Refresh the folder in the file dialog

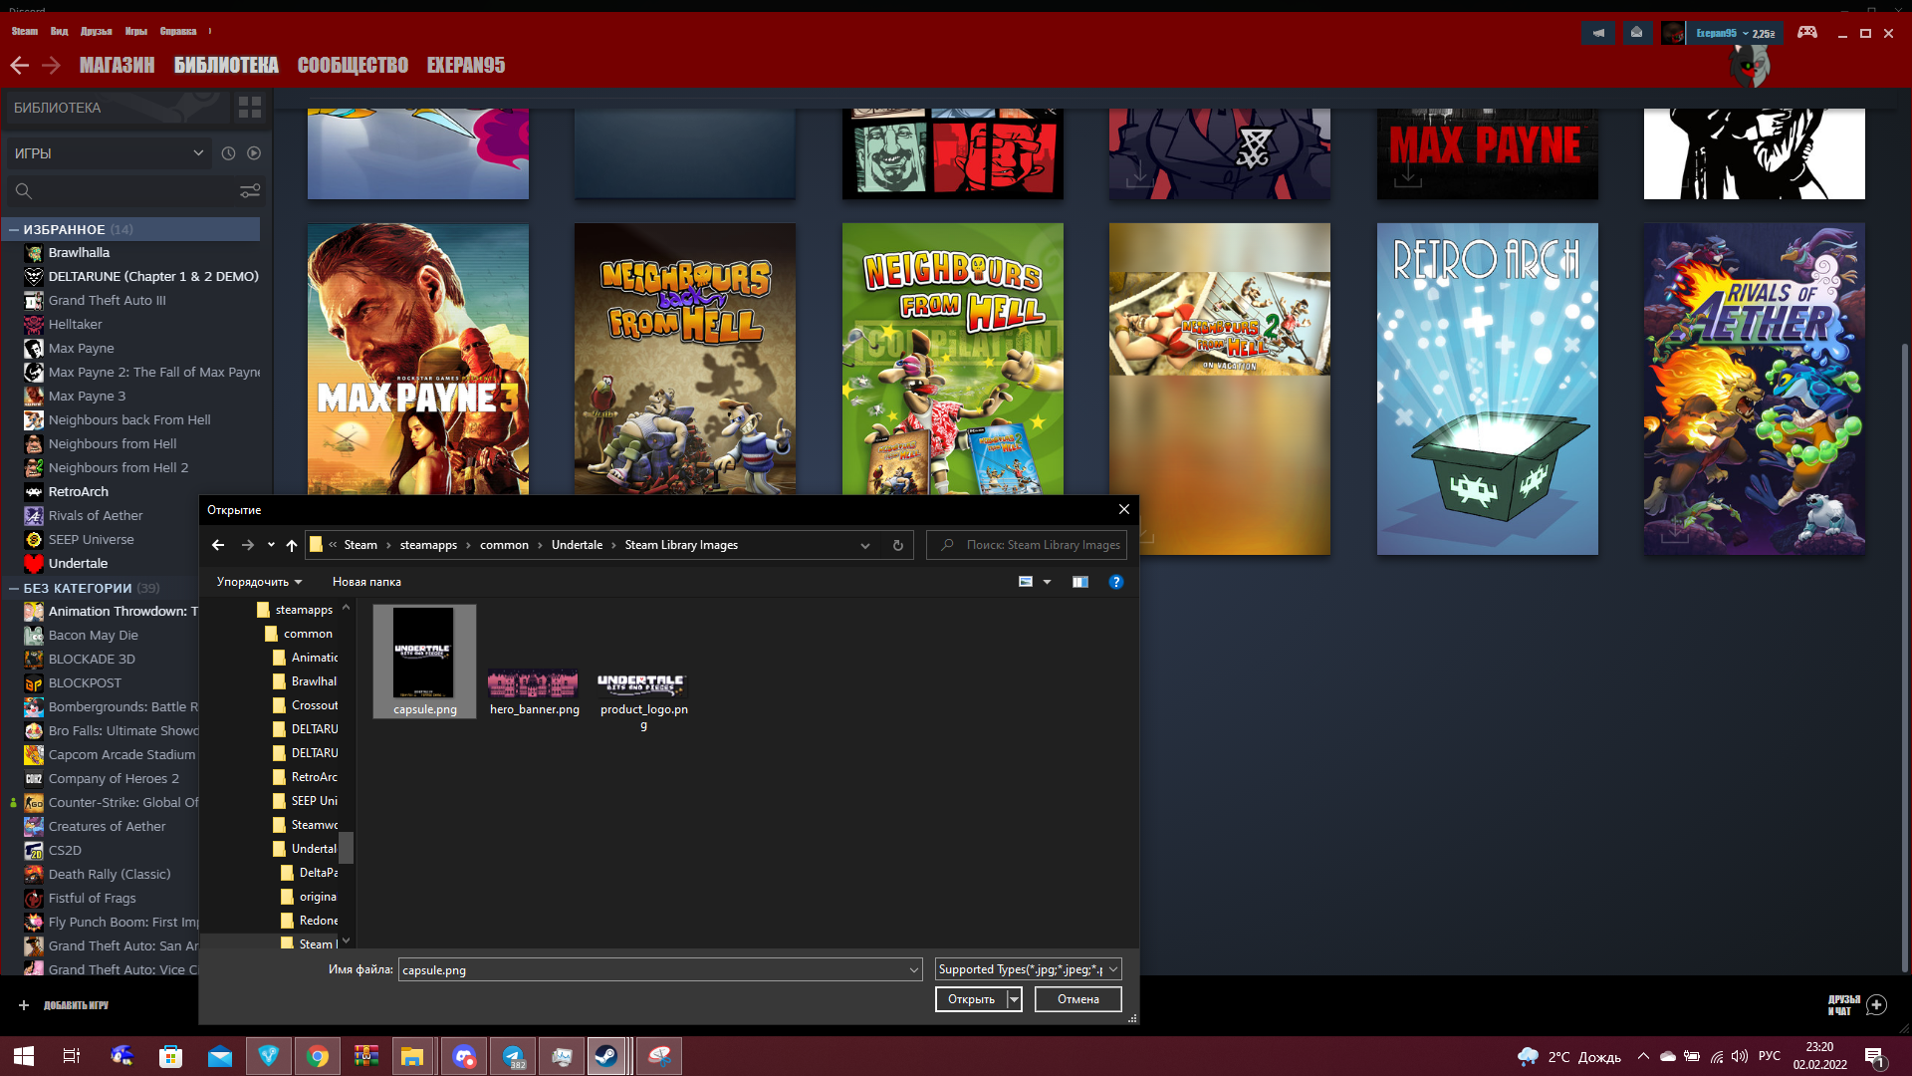(x=897, y=545)
